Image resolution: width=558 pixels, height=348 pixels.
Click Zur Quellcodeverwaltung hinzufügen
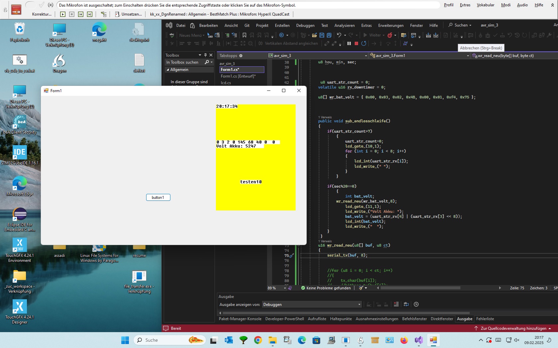(x=513, y=328)
